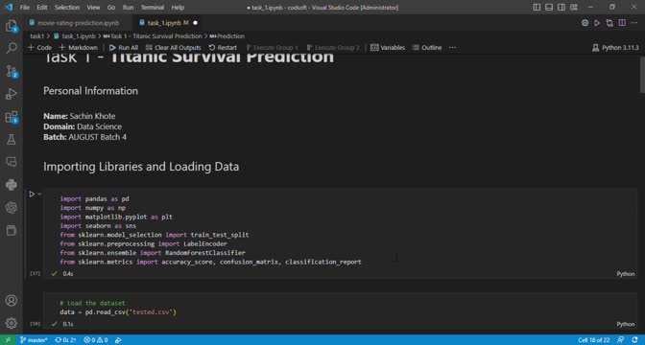Switch to movie-rating-prediction.ipynb tab
Viewport: 645px width, 345px height.
pyautogui.click(x=78, y=23)
